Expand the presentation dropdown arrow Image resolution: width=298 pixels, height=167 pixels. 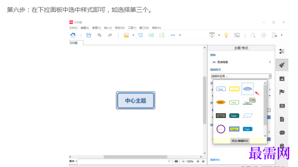click(x=219, y=35)
